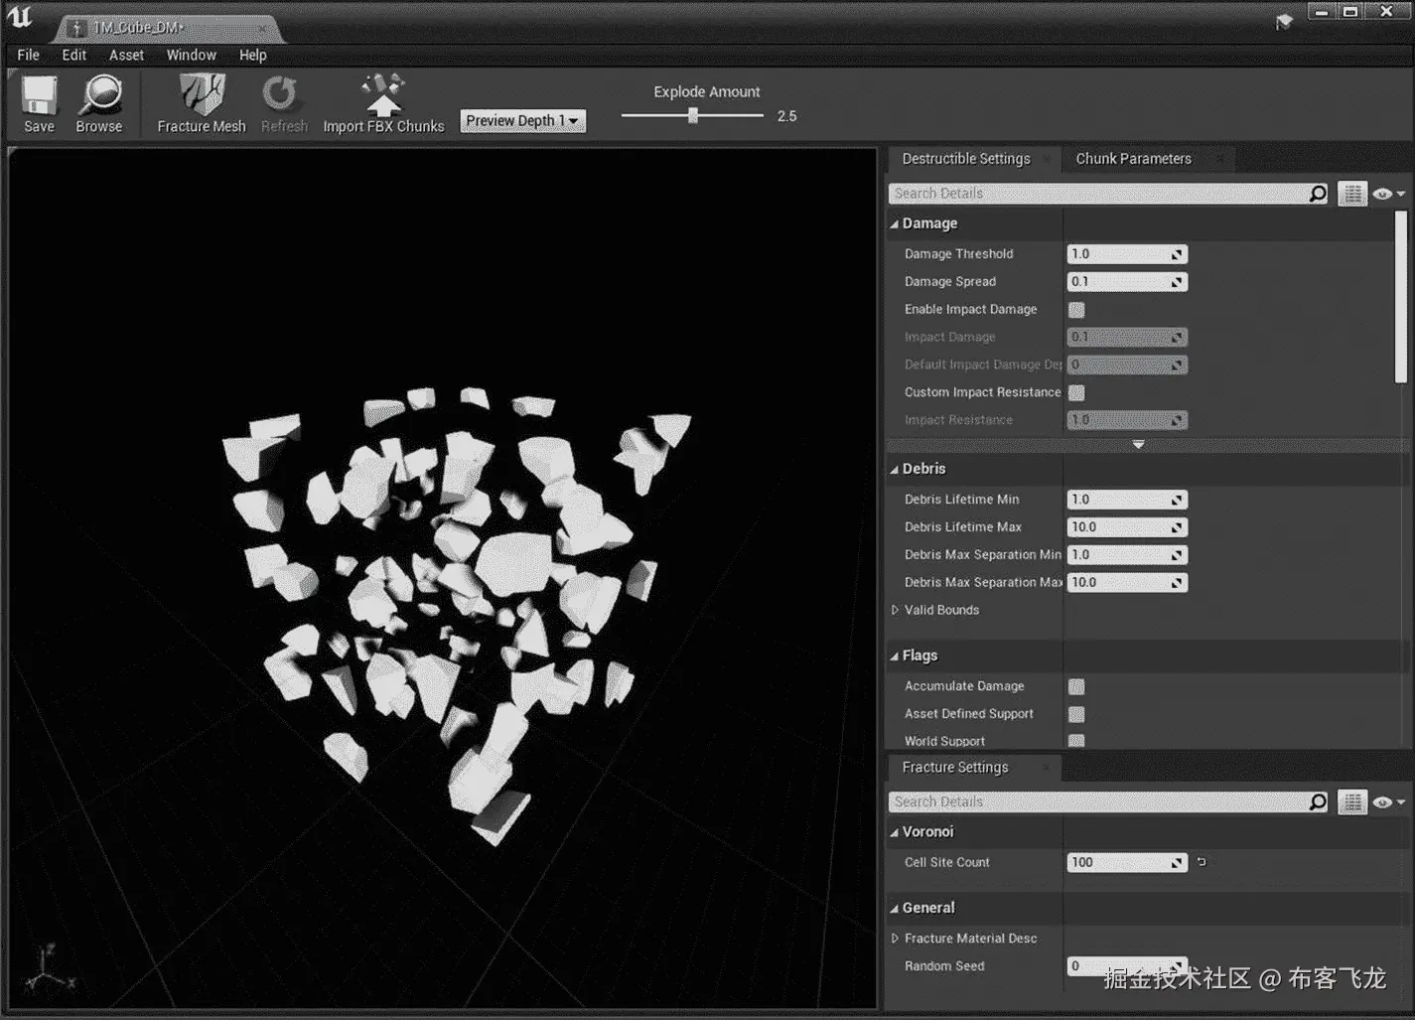Click the Fracture Mesh icon
Viewport: 1415px width, 1020px height.
tap(202, 95)
